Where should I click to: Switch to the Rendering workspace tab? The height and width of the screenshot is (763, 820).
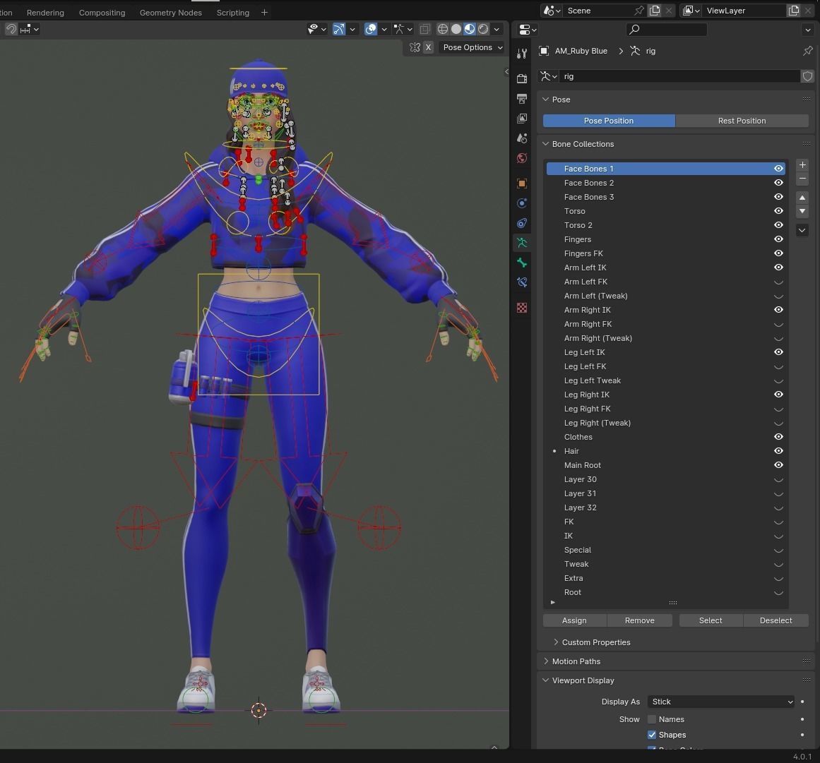coord(45,13)
